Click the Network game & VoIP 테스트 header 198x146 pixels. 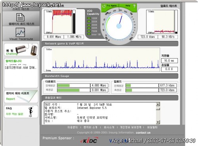pos(110,44)
